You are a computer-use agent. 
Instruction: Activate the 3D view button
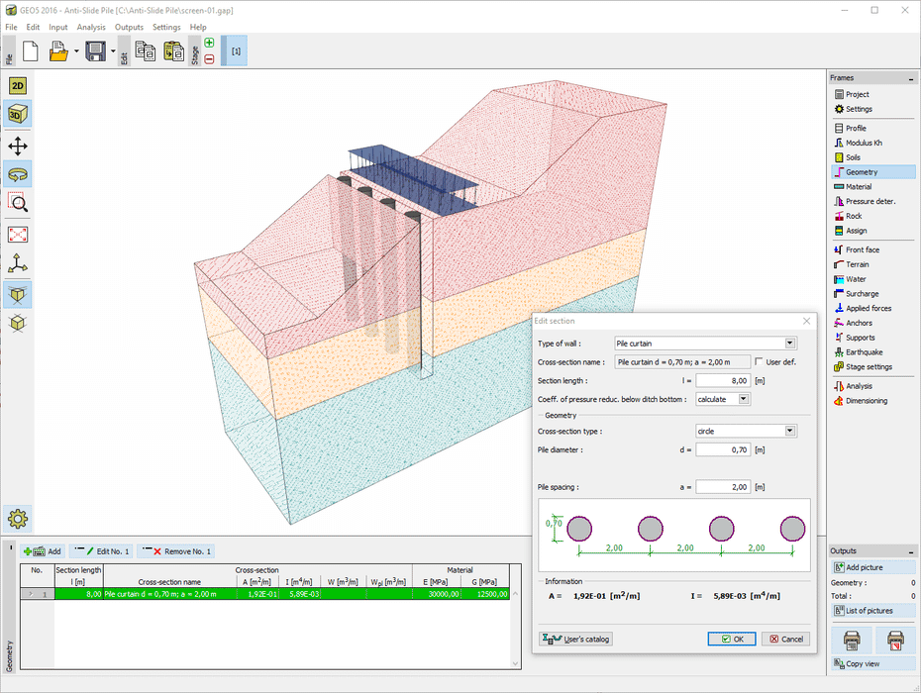click(x=18, y=115)
